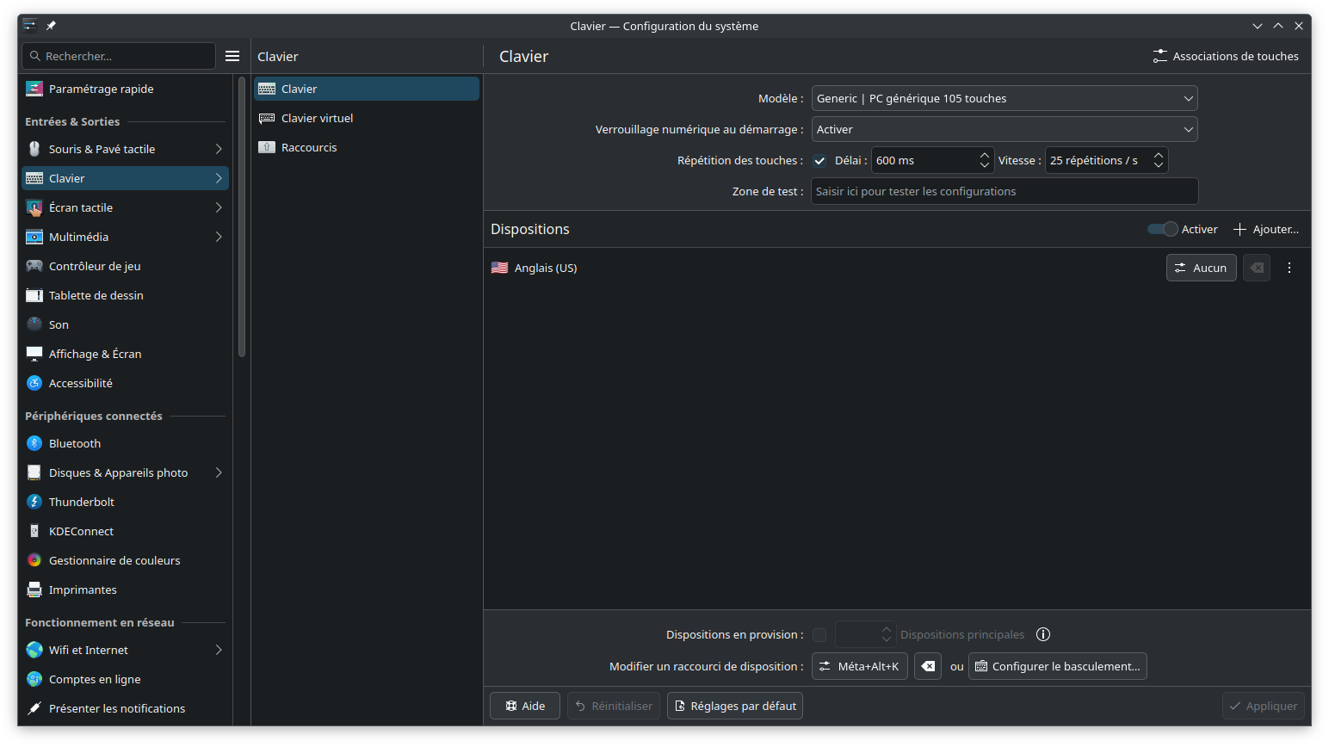The image size is (1329, 747).
Task: Expand the Disques & Appareils photo chevron
Action: coord(219,472)
